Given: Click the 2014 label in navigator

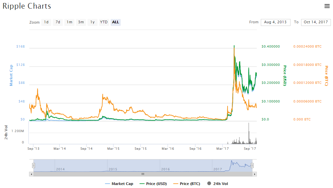Looking at the screenshot, I should pyautogui.click(x=60, y=169).
